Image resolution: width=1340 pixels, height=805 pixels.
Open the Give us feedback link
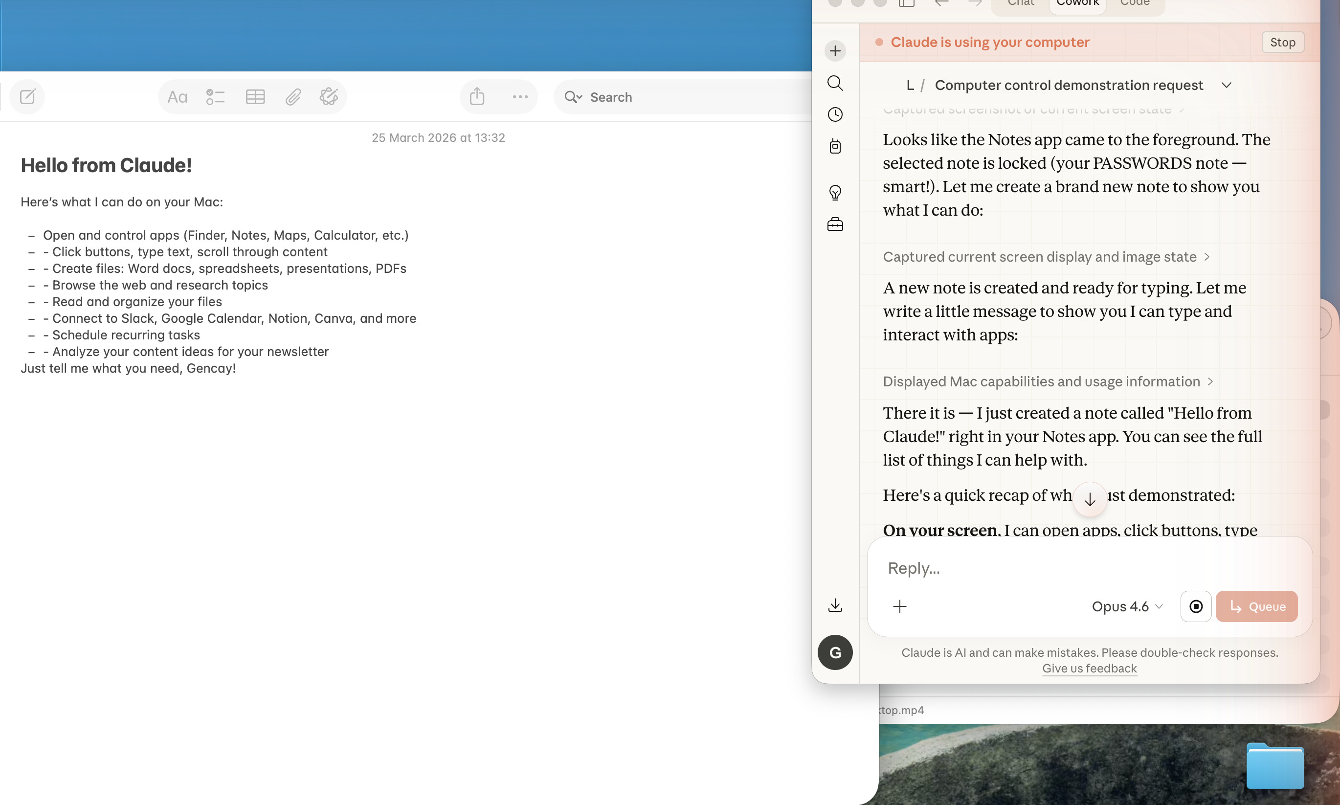point(1089,668)
